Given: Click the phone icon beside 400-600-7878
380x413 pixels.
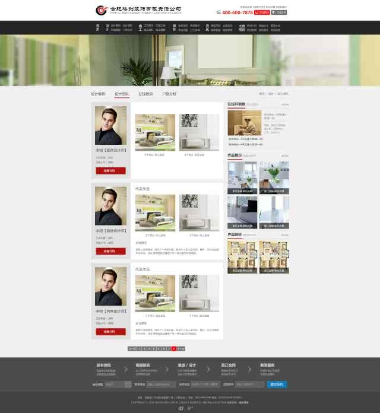Looking at the screenshot, I should click(x=219, y=12).
